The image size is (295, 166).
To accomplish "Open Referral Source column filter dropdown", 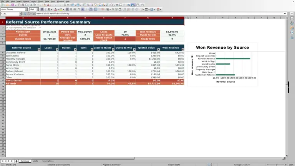I will point(39,50).
